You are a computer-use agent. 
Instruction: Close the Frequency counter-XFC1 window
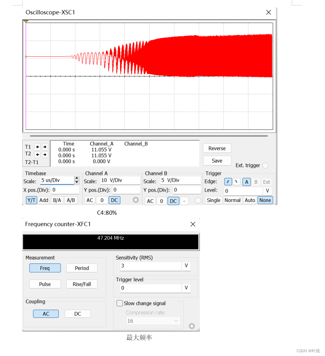pos(193,224)
